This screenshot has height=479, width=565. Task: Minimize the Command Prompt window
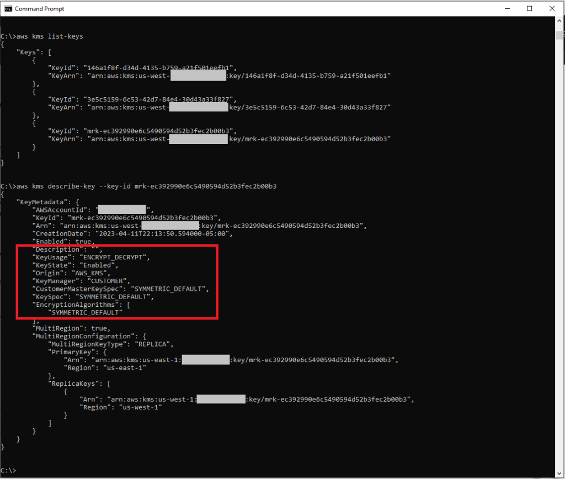point(508,9)
